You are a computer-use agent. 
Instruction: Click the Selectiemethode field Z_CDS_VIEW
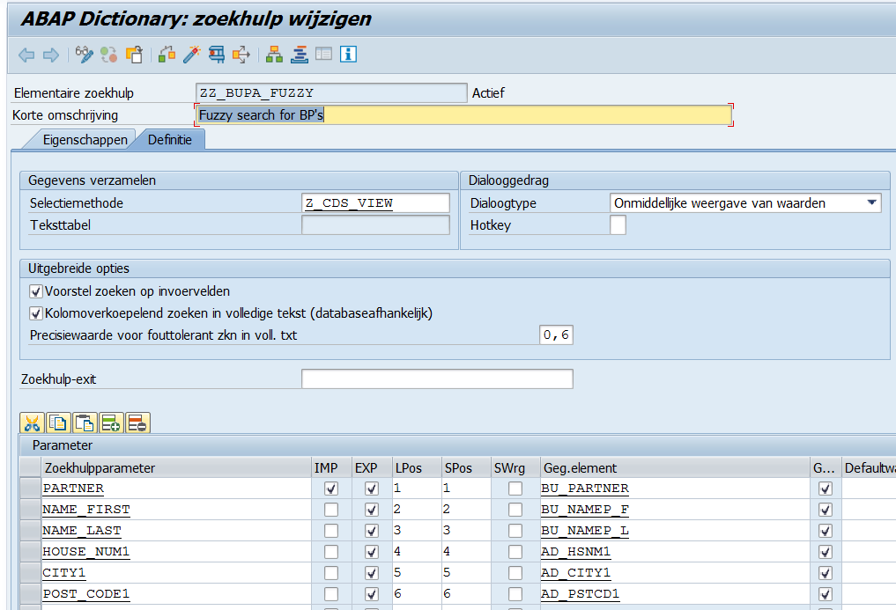375,203
